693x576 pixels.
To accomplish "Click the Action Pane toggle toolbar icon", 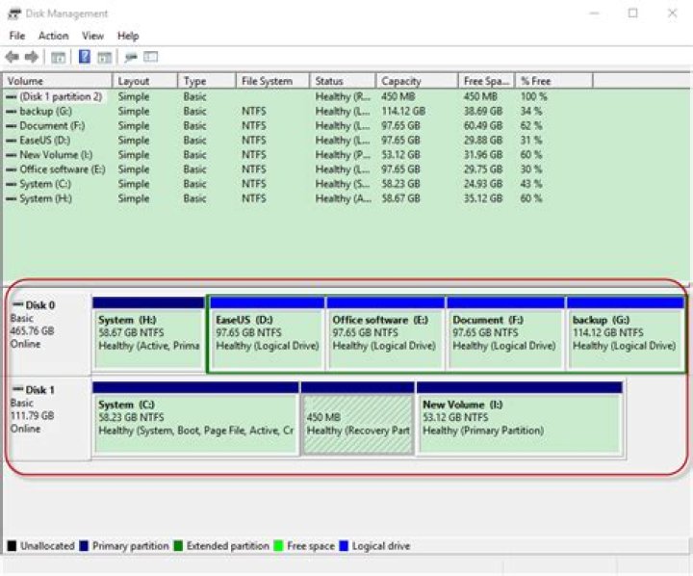I will click(104, 57).
